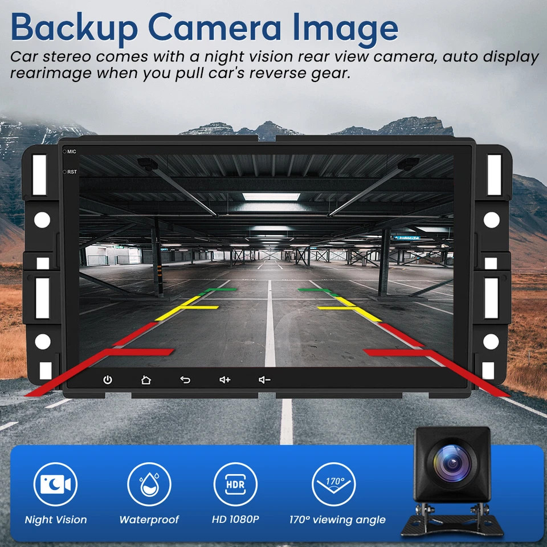Image resolution: width=547 pixels, height=547 pixels.
Task: Click the ceiling light in camera view
Action: coord(271,197)
